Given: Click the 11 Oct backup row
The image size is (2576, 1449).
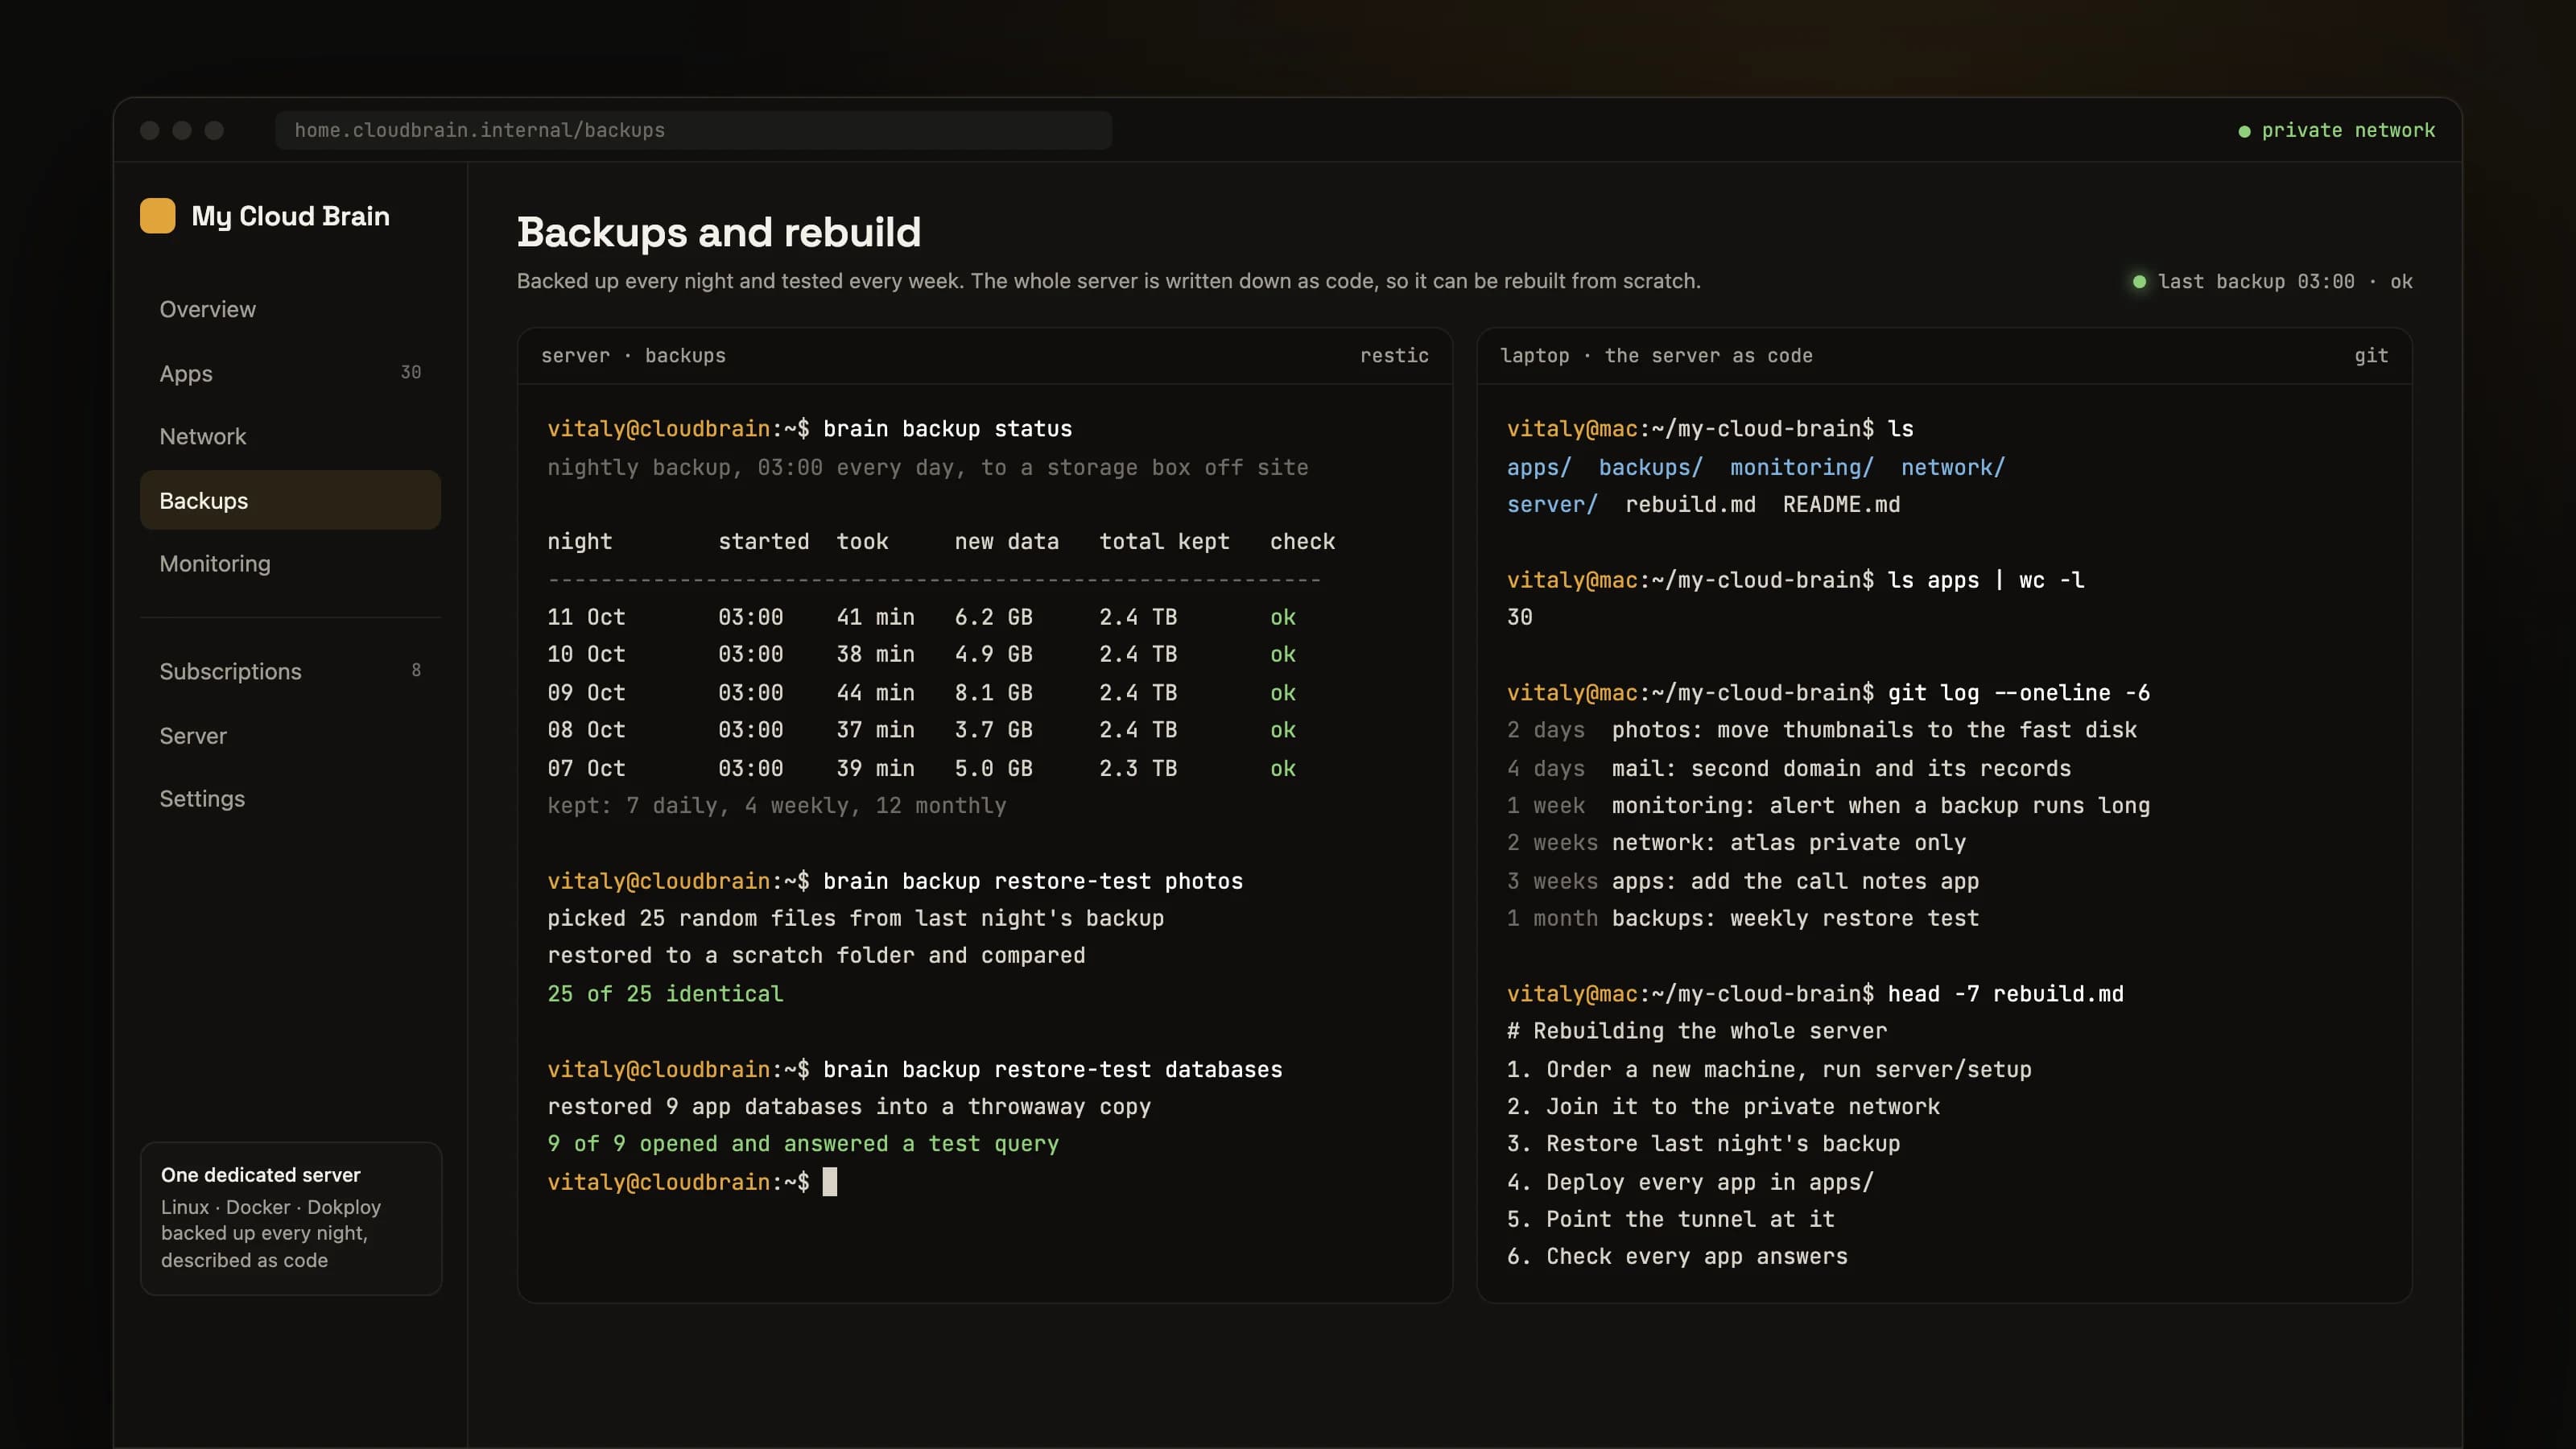Looking at the screenshot, I should (x=921, y=617).
